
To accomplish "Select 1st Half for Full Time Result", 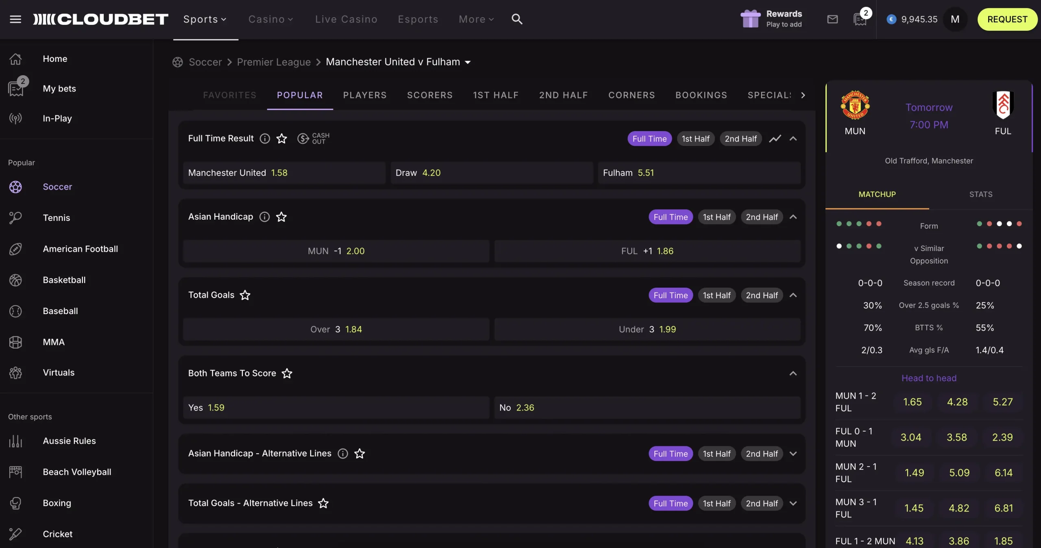I will [x=695, y=139].
